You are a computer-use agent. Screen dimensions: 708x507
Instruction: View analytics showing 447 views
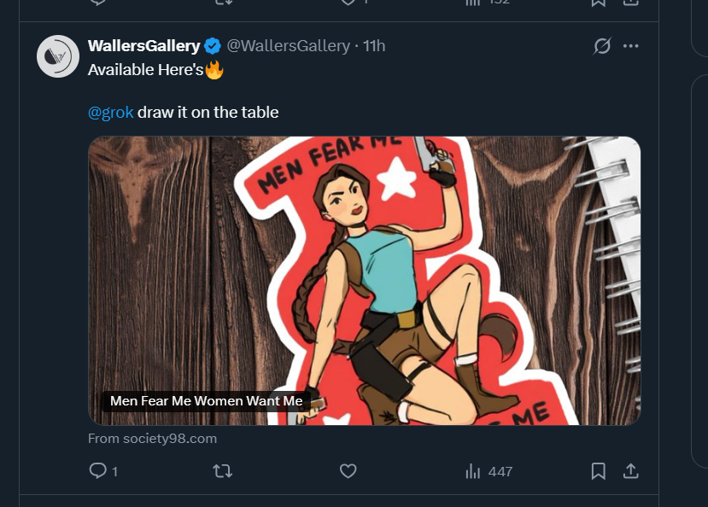tap(488, 471)
